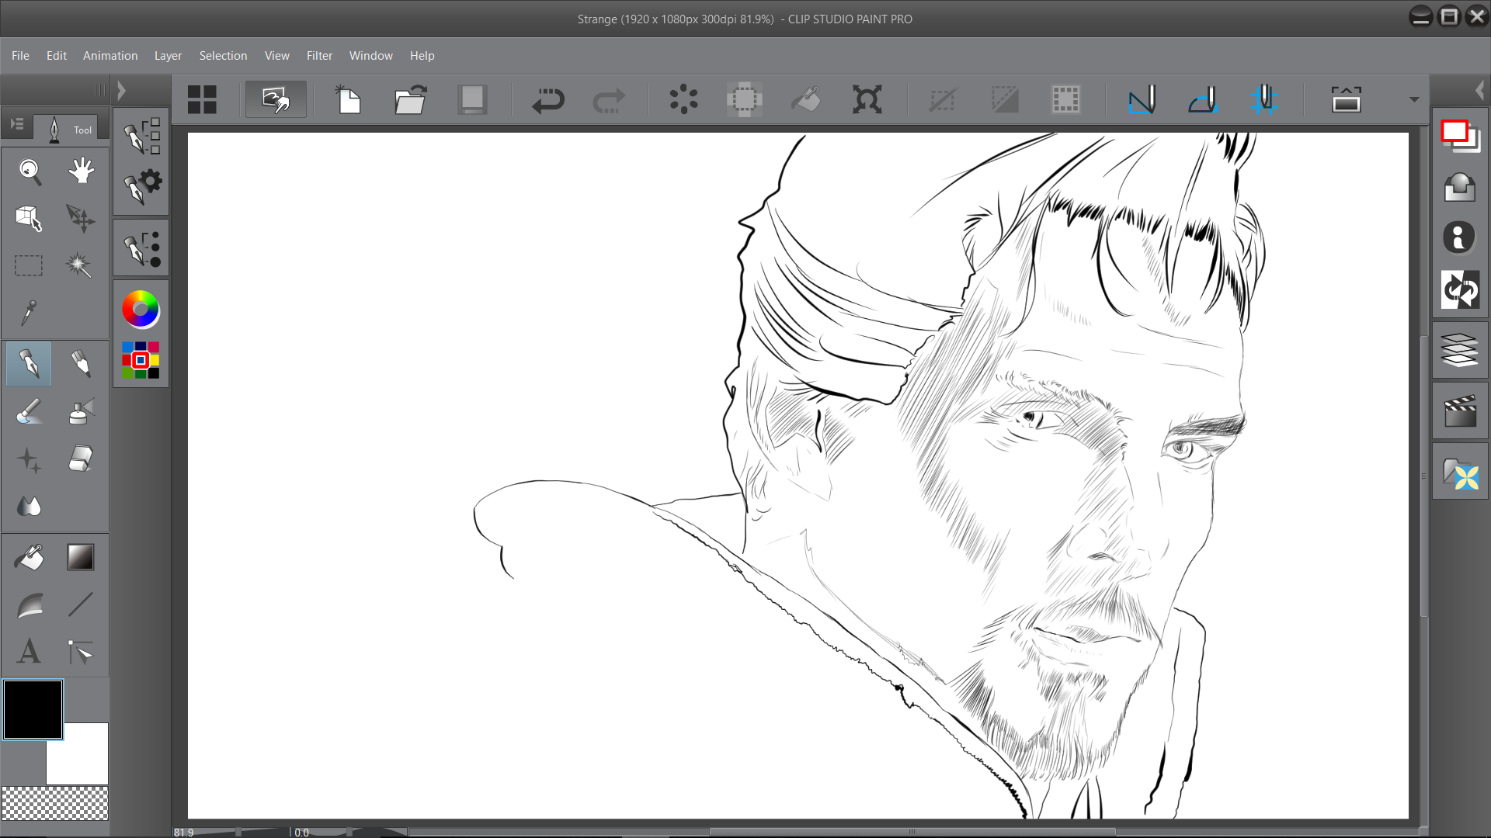This screenshot has height=838, width=1491.
Task: Redo the last undone action
Action: [609, 99]
